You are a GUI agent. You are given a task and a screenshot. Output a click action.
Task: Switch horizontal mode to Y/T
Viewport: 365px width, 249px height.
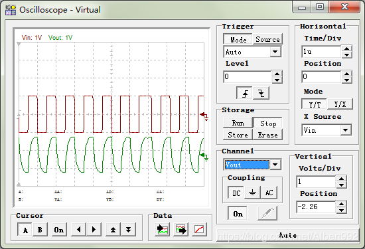pyautogui.click(x=315, y=104)
